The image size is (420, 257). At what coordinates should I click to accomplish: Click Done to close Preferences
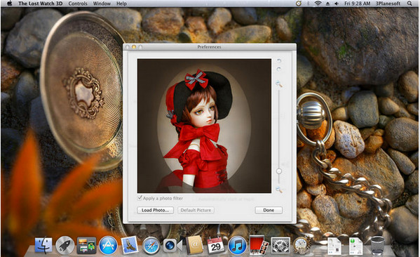269,210
